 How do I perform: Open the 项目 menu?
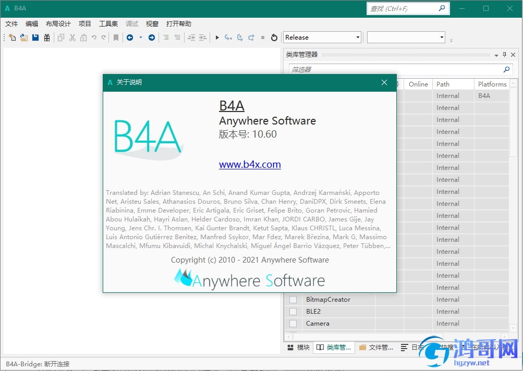click(84, 23)
